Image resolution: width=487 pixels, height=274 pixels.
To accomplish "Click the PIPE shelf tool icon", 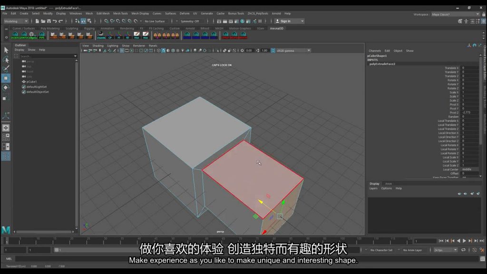I will click(42, 35).
